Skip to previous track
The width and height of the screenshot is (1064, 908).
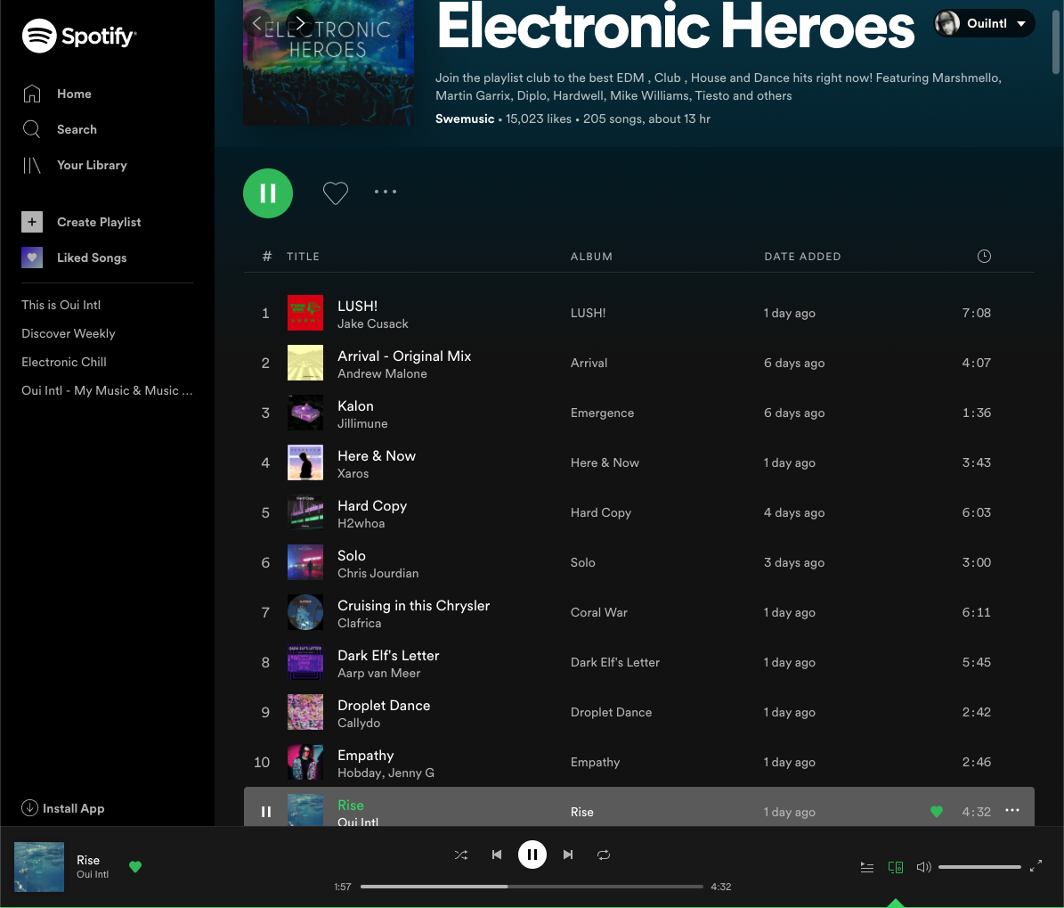[x=497, y=855]
